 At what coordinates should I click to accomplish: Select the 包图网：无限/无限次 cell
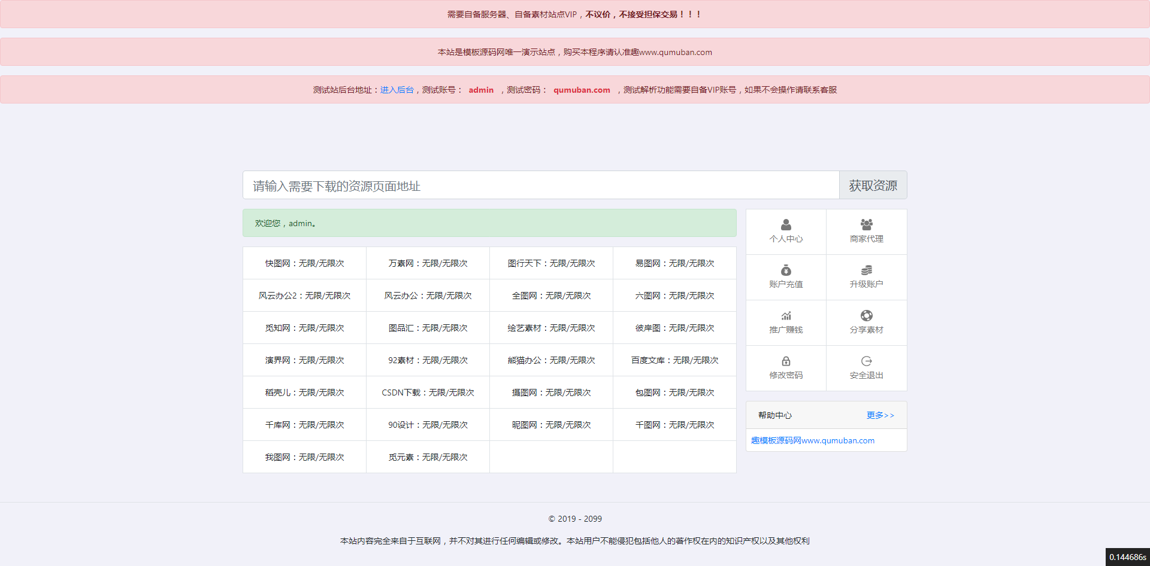[x=674, y=392]
